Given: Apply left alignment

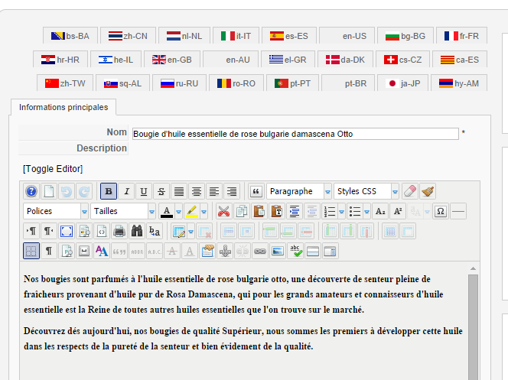Looking at the screenshot, I should tap(213, 191).
